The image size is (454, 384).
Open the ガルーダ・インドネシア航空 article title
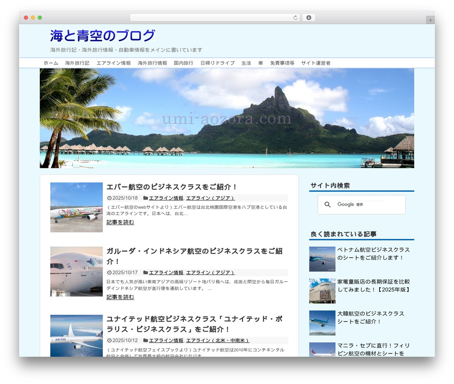(194, 256)
